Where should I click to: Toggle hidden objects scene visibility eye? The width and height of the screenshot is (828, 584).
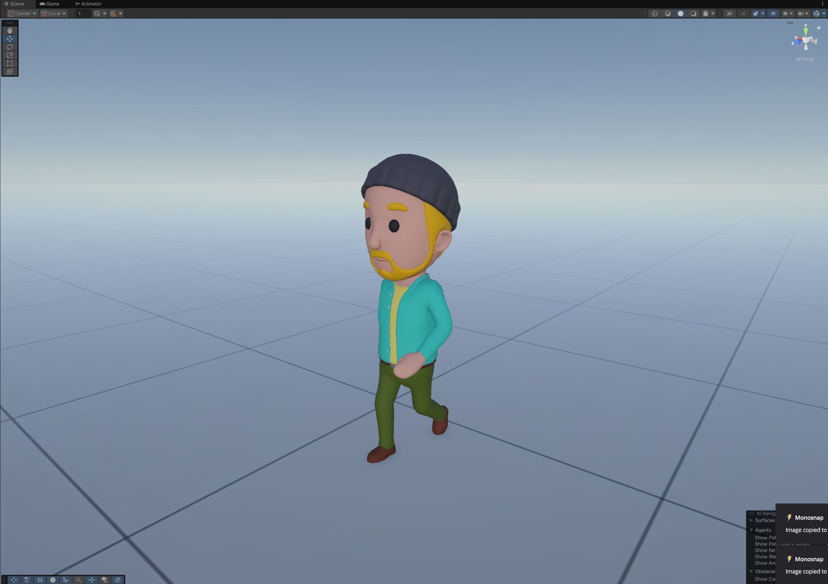(773, 13)
